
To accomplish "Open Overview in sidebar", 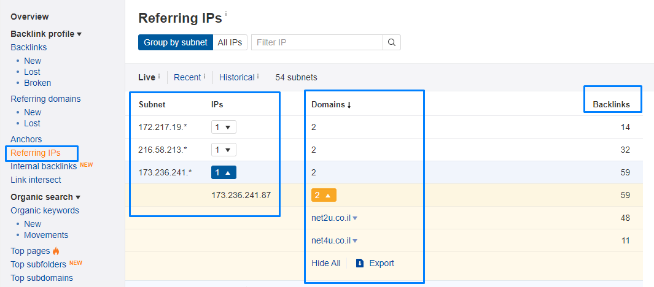I will (x=29, y=17).
